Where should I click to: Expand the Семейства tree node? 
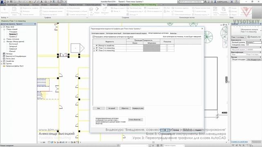tap(2, 61)
